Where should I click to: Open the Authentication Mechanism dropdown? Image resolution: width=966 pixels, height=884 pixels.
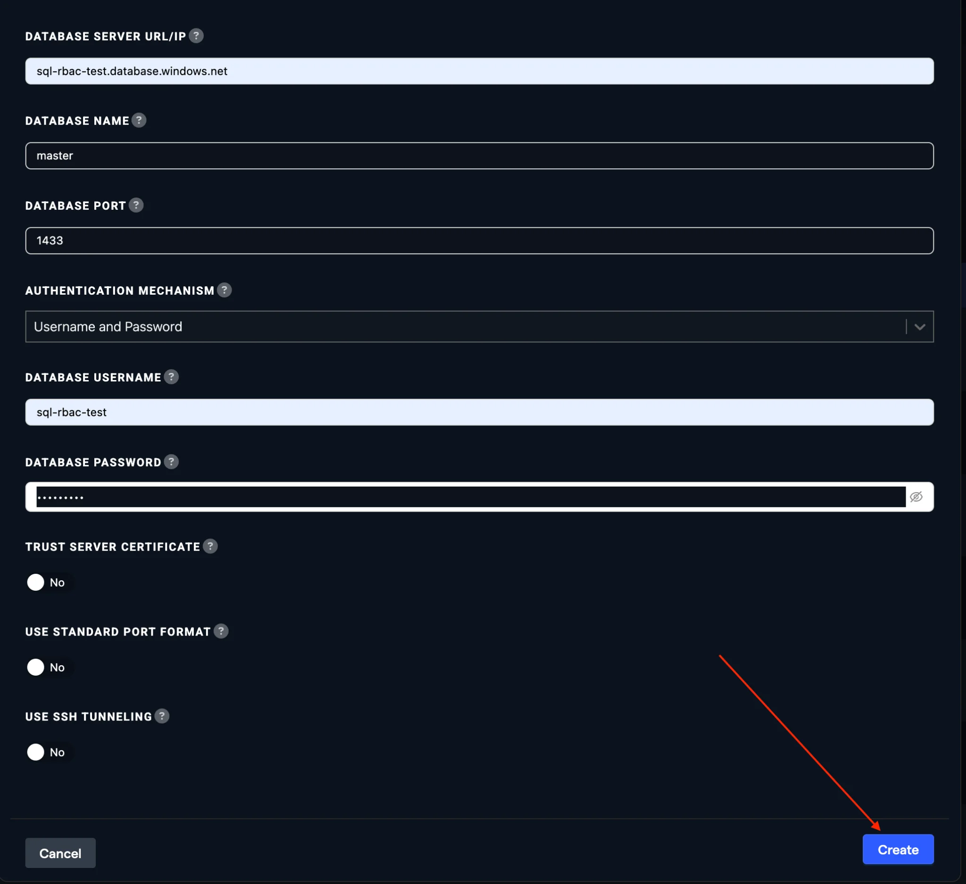click(920, 326)
